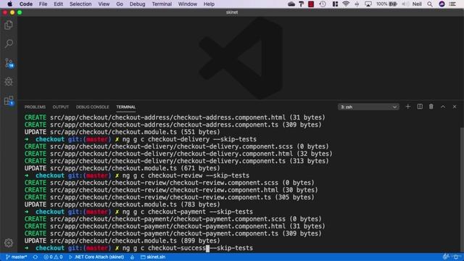The height and width of the screenshot is (261, 464).
Task: Open the volume menu bar icon
Action: pos(405,4)
